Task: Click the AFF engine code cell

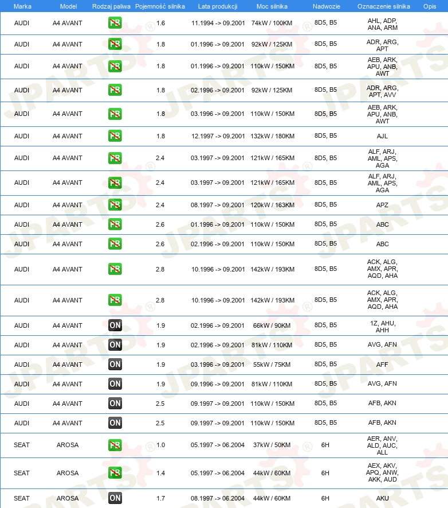Action: coord(382,364)
